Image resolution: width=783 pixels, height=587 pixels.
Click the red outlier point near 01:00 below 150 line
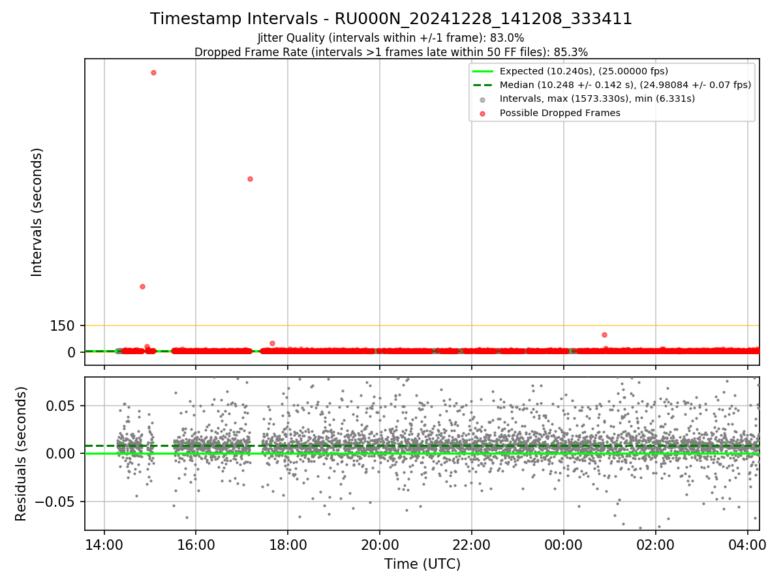pyautogui.click(x=604, y=335)
